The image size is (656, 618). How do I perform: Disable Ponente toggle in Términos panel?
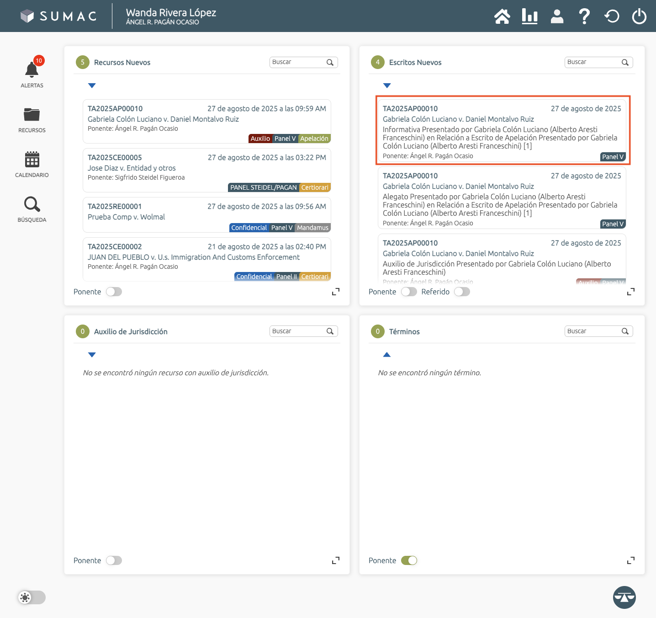pos(409,560)
